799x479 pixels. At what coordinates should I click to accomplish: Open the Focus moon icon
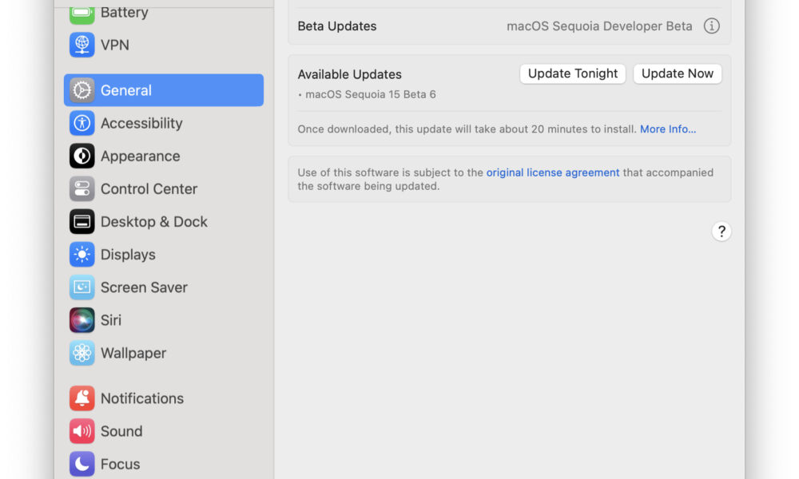[82, 464]
